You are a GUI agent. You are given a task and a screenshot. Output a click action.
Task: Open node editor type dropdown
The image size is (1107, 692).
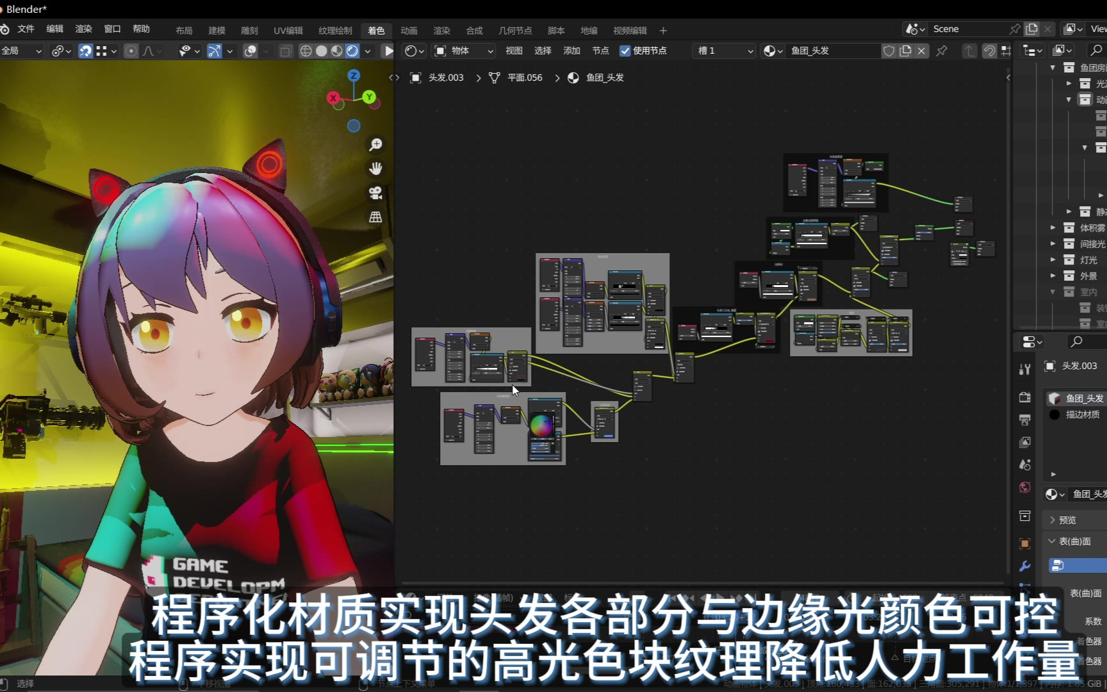pyautogui.click(x=414, y=51)
